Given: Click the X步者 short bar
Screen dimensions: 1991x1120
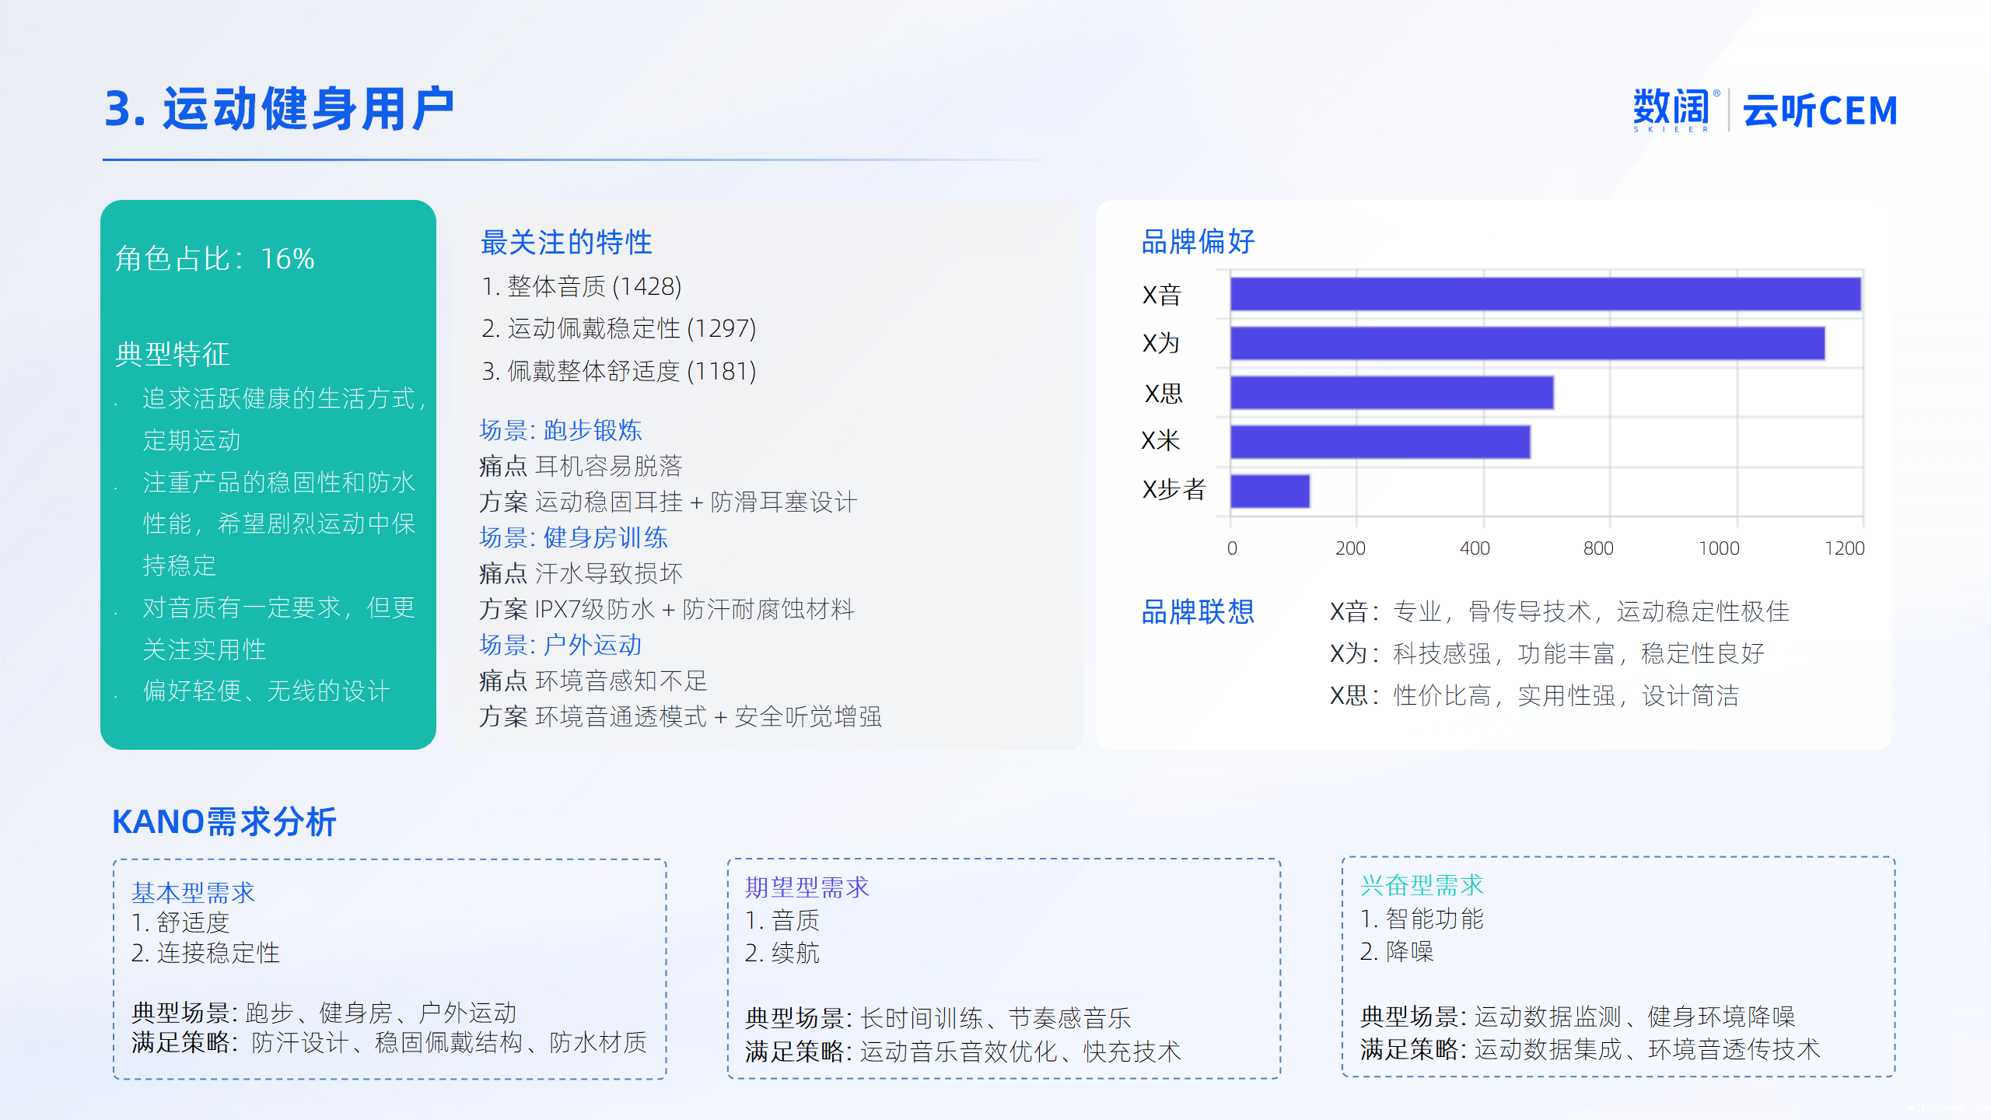Looking at the screenshot, I should tap(1269, 491).
